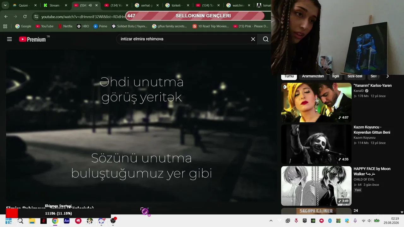Open the Netflix bookmark
The image size is (404, 227).
pyautogui.click(x=65, y=26)
